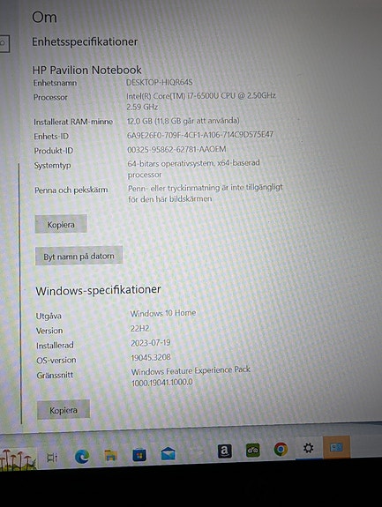Click Byt namn på datorn button

pos(79,256)
